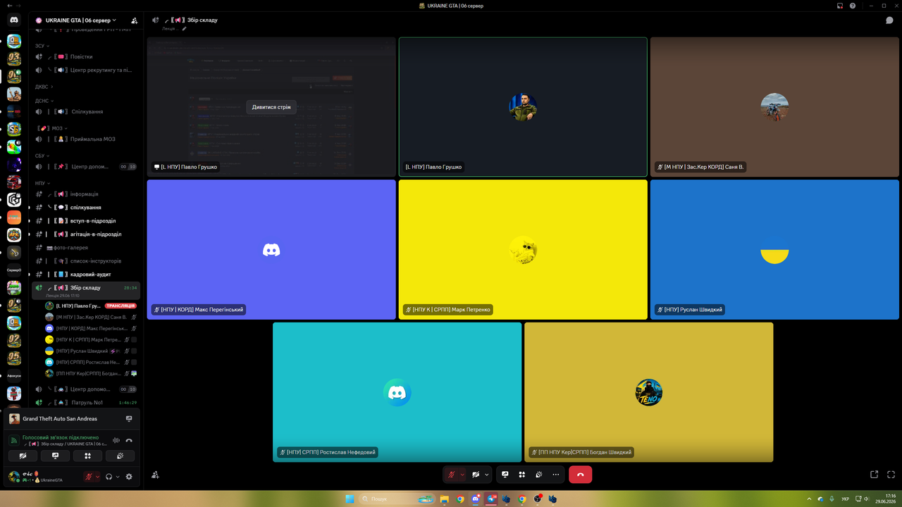Open more options in call control bar

tap(556, 475)
